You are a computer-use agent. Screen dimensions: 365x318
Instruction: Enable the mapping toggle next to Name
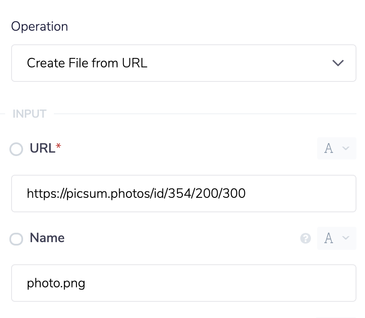(x=16, y=239)
